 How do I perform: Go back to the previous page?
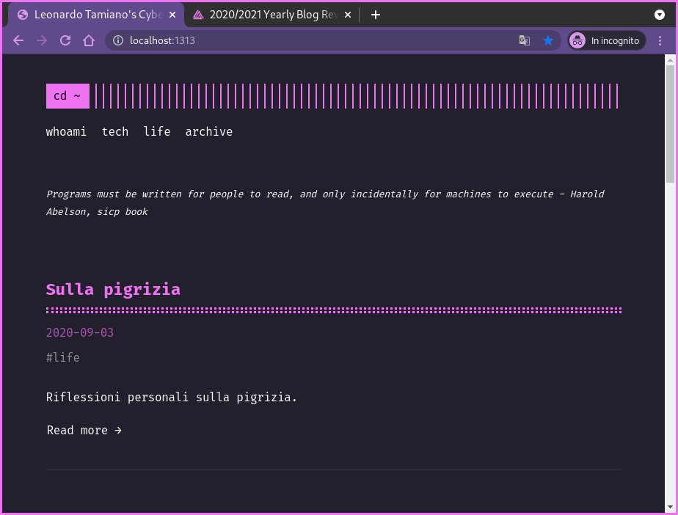pos(18,40)
